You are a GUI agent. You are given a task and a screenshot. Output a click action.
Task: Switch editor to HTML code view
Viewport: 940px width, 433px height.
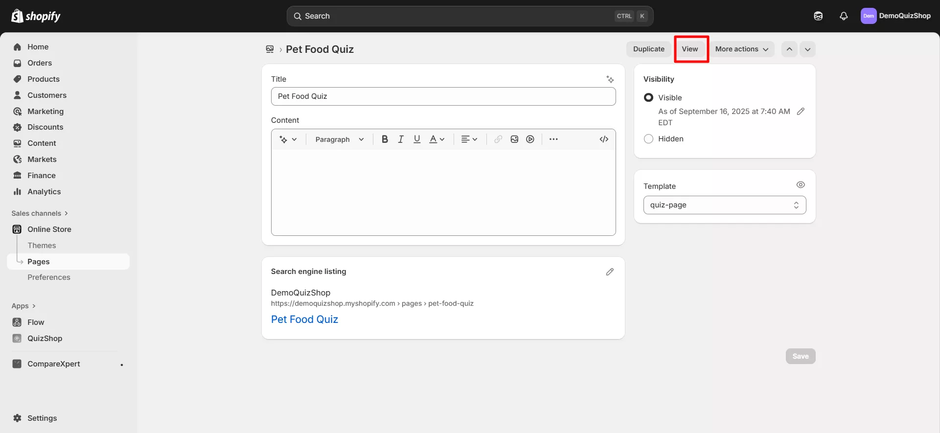pyautogui.click(x=604, y=139)
